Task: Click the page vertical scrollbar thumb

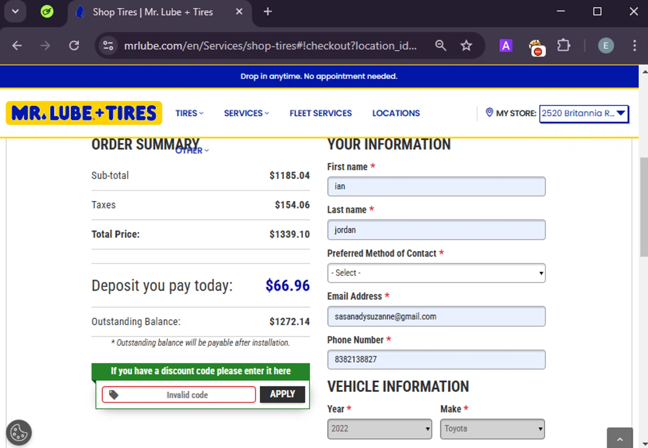Action: pyautogui.click(x=644, y=207)
